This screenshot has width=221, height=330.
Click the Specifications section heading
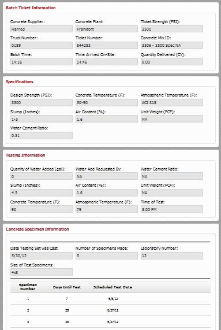click(20, 81)
